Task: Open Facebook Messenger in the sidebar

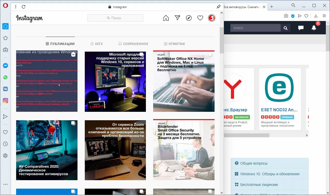Action: tap(5, 66)
